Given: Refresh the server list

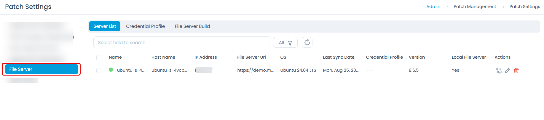Looking at the screenshot, I should click(x=307, y=42).
